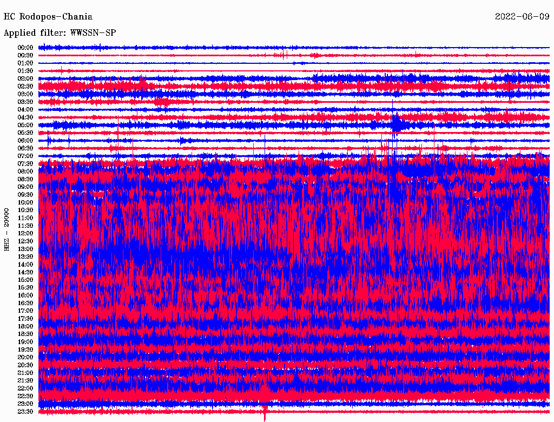Click the 2022-06-09 date label
554x422 pixels.
point(522,17)
